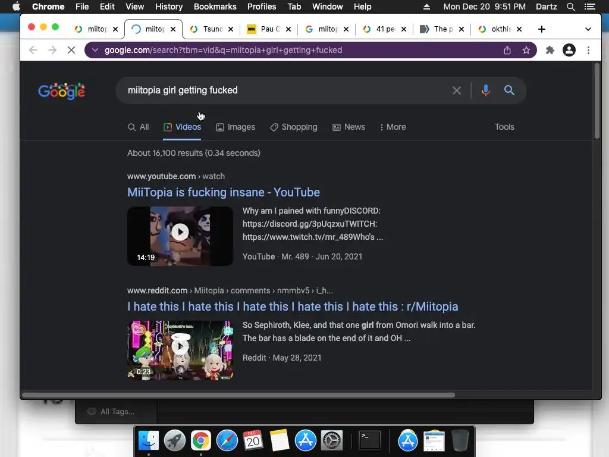Go back to the previous page
609x457 pixels.
[33, 50]
